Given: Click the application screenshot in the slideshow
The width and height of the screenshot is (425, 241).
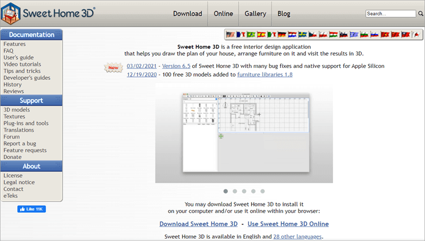Looking at the screenshot, I should coord(244,135).
